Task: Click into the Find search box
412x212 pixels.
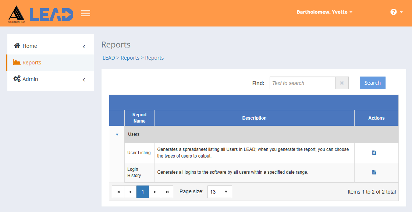Action: [302, 83]
